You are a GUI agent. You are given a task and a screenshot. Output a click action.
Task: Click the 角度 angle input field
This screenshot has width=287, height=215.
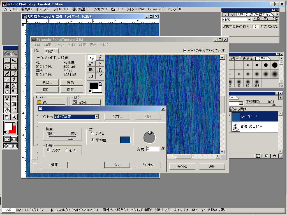coord(152,149)
